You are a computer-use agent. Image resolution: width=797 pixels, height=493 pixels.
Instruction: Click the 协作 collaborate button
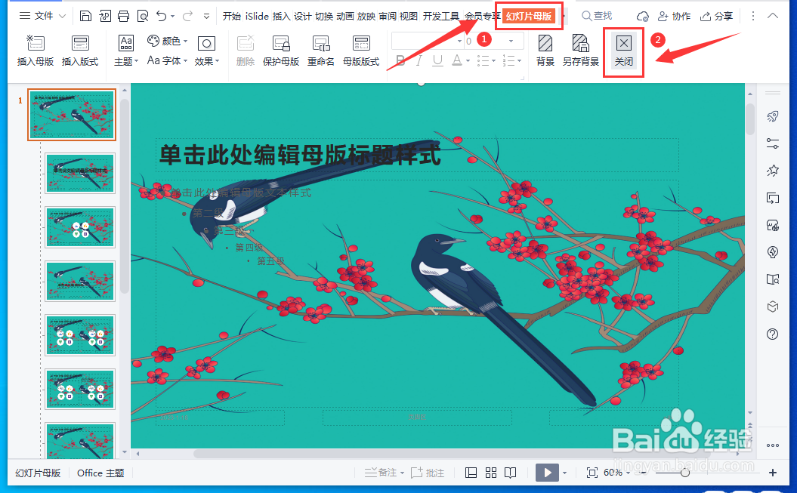pyautogui.click(x=674, y=17)
